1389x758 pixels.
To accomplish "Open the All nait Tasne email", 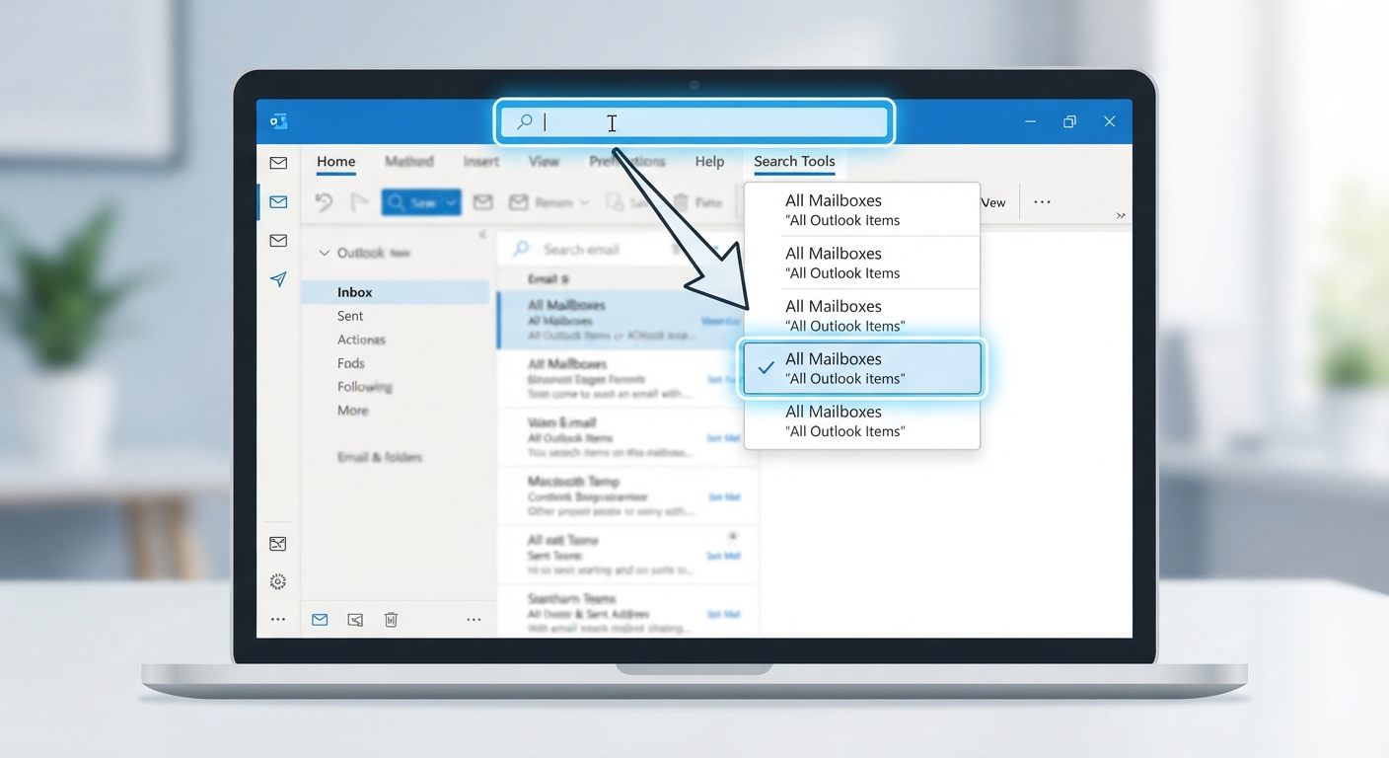I will point(628,555).
